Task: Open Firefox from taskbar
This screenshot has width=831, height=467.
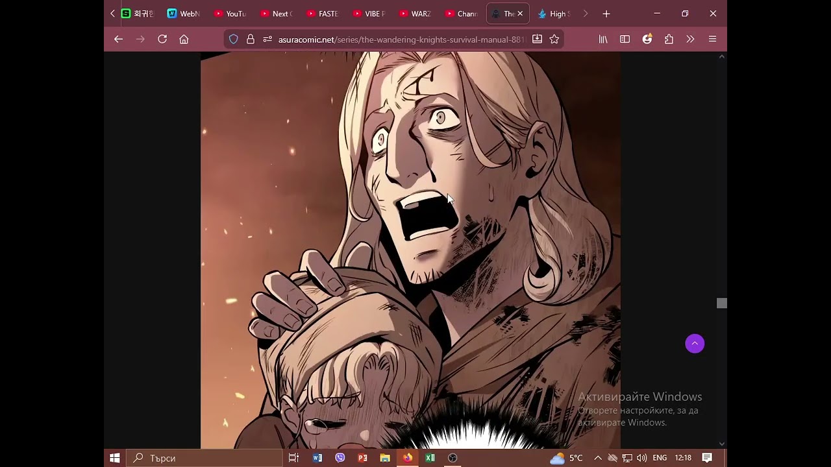Action: (x=408, y=458)
